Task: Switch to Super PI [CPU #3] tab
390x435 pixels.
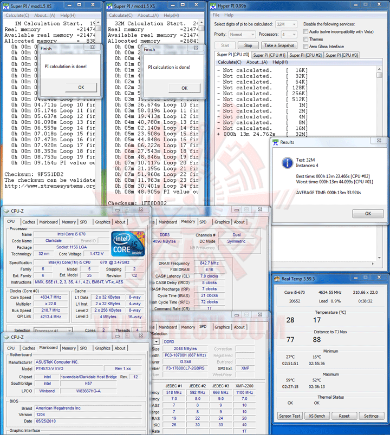Action: [342, 55]
